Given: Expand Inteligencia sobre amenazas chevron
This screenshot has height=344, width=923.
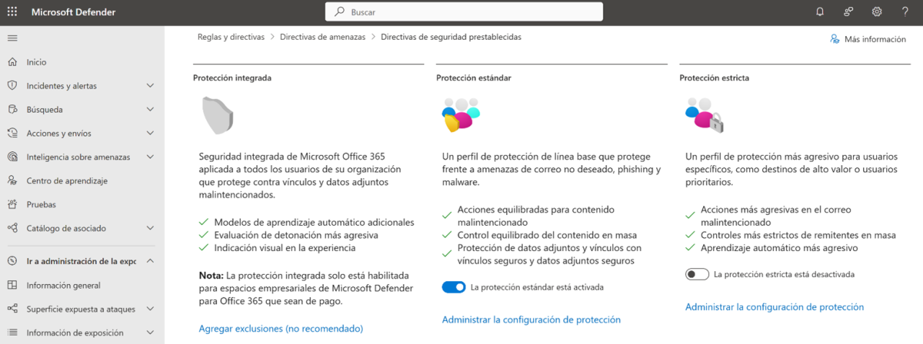Looking at the screenshot, I should 150,156.
